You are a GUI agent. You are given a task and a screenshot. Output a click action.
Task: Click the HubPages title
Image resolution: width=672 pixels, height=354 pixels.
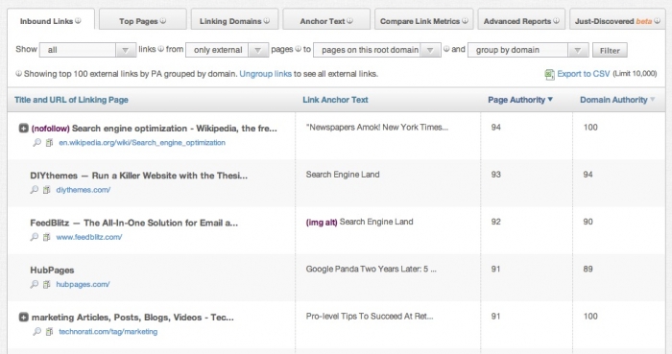[52, 271]
